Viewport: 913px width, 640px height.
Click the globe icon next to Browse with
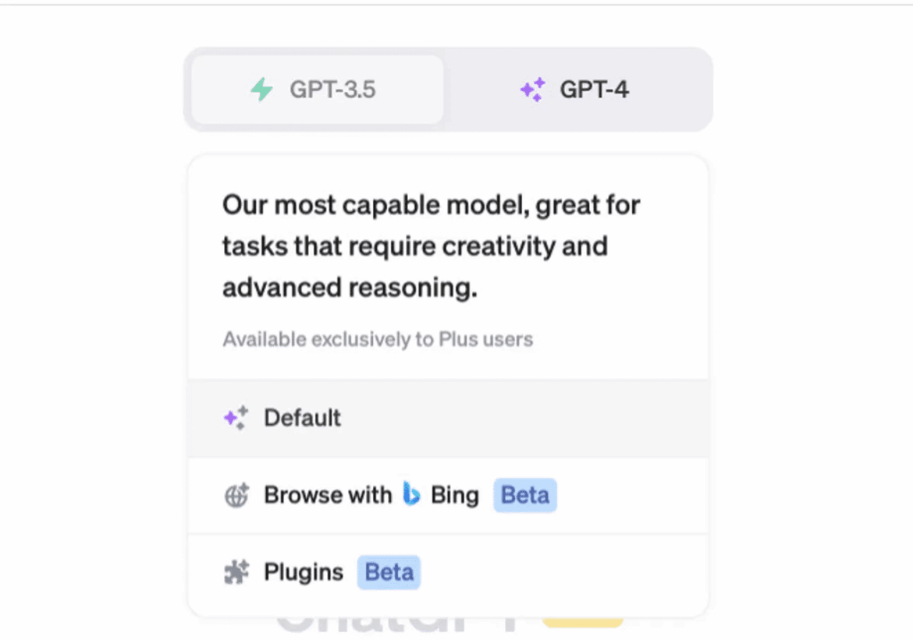235,494
